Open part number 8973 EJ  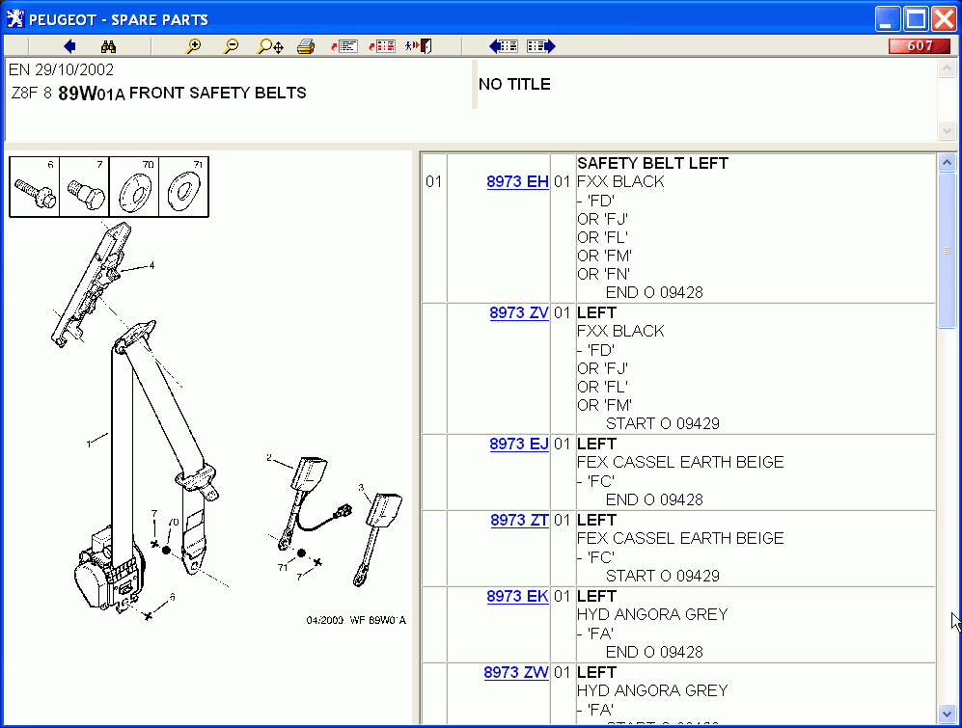(518, 445)
